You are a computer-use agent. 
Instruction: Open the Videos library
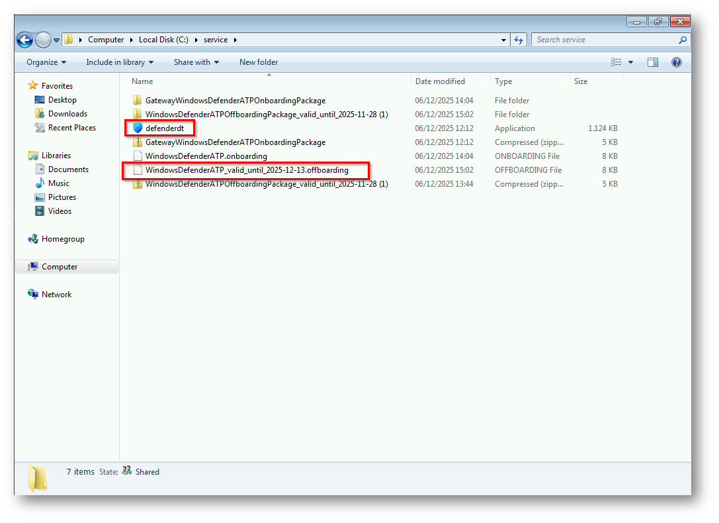tap(60, 211)
